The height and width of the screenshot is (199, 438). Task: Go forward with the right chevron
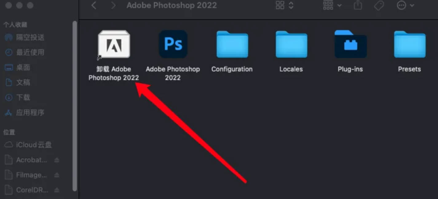pyautogui.click(x=113, y=5)
